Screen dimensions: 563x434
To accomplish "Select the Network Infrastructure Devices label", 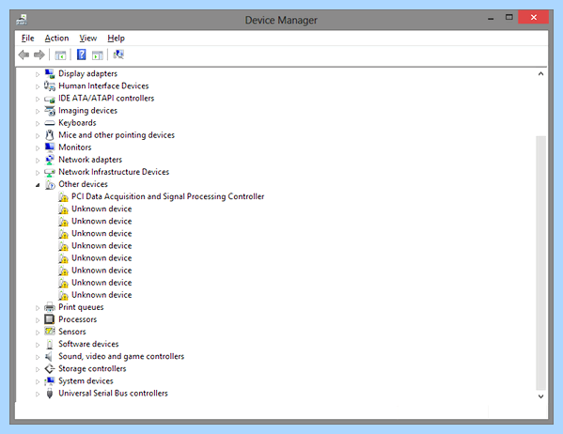I will [114, 172].
